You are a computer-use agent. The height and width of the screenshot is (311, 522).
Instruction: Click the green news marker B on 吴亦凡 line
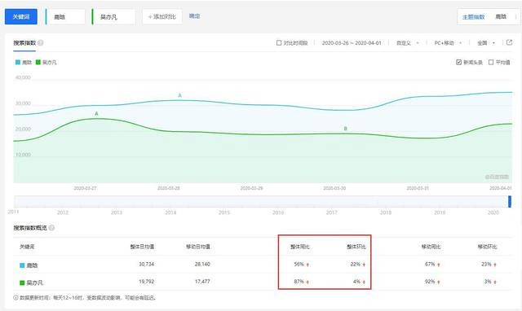pyautogui.click(x=345, y=129)
